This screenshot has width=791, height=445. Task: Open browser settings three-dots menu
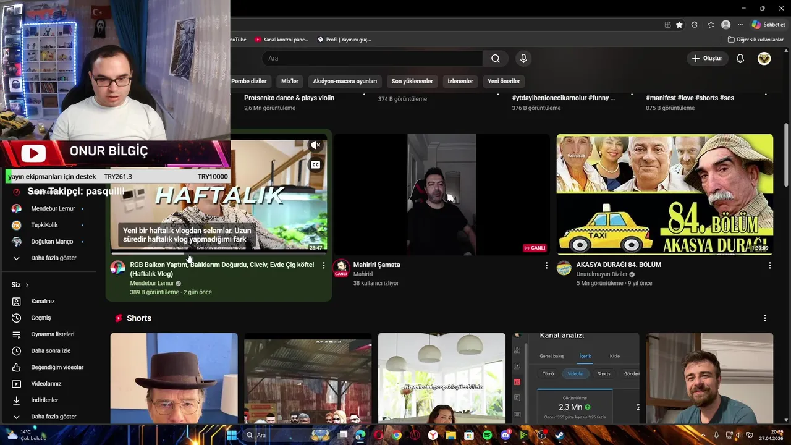[740, 25]
